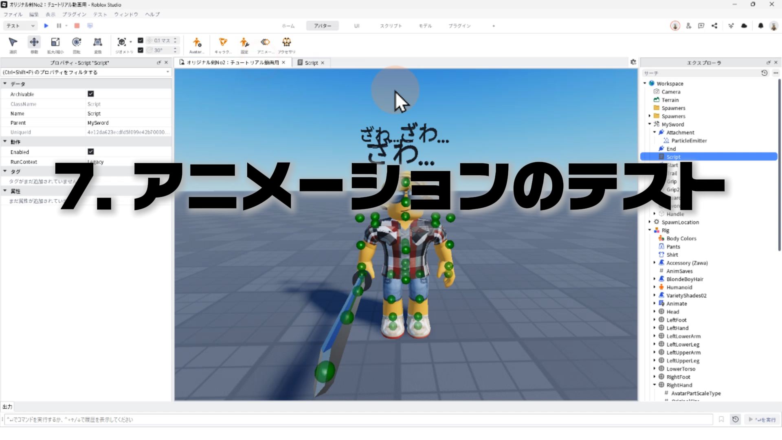Expand the SpawnLocation tree node
This screenshot has height=440, width=782.
[x=650, y=222]
